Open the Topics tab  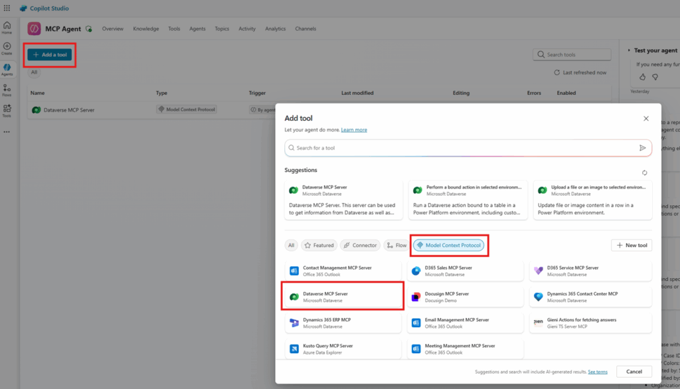pos(222,29)
